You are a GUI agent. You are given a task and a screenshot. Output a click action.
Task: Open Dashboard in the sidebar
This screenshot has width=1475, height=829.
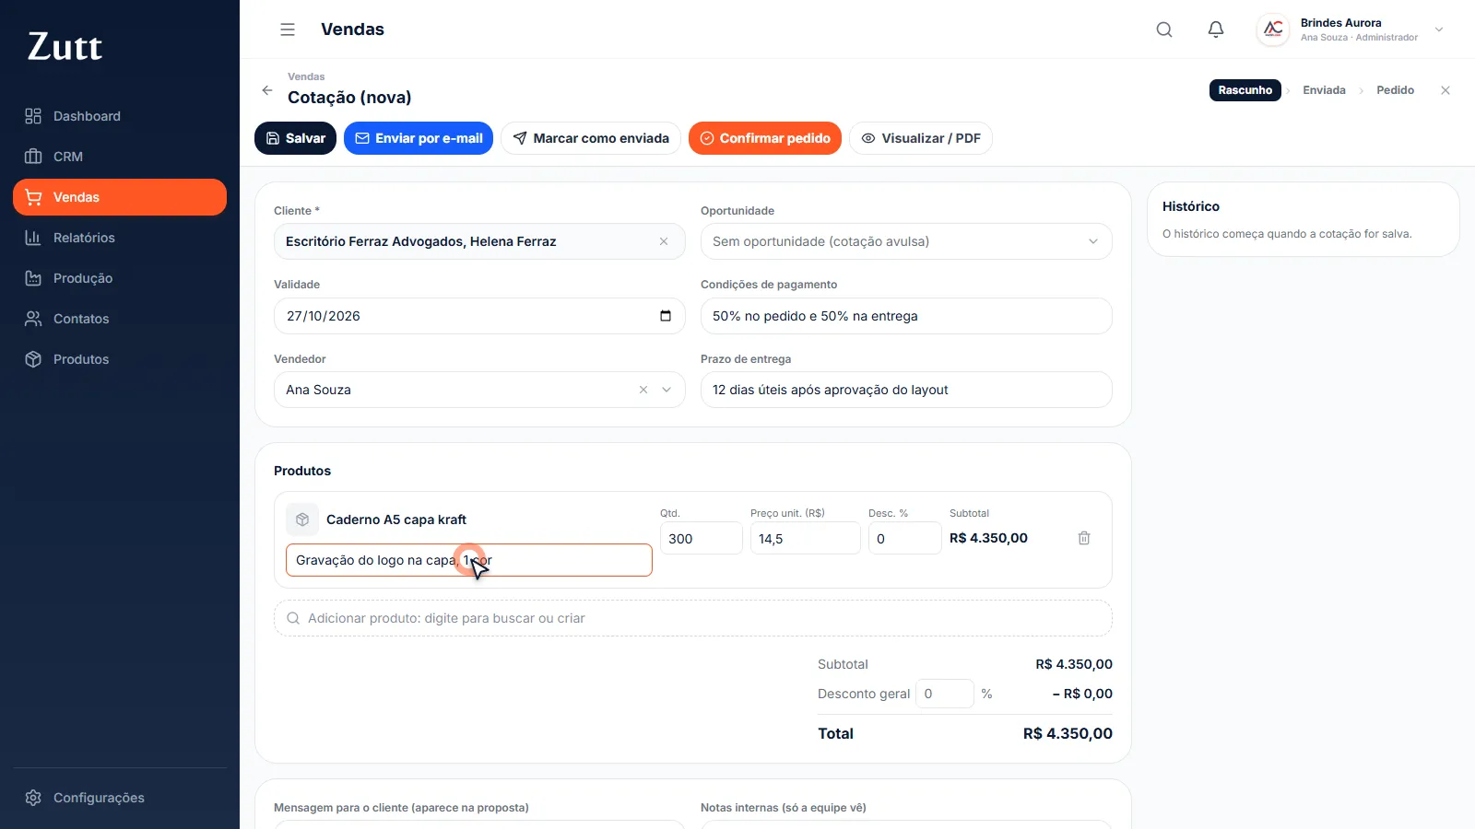120,116
